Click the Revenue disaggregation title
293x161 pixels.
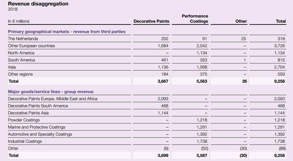[38, 4]
